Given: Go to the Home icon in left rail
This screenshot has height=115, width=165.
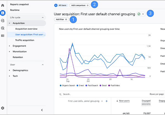Looking at the screenshot, I should coord(3,5).
